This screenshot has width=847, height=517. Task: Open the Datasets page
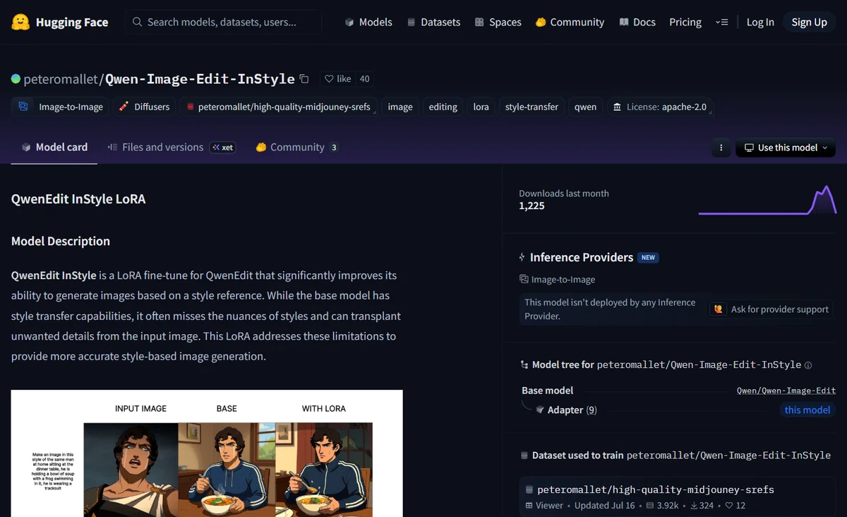point(433,22)
